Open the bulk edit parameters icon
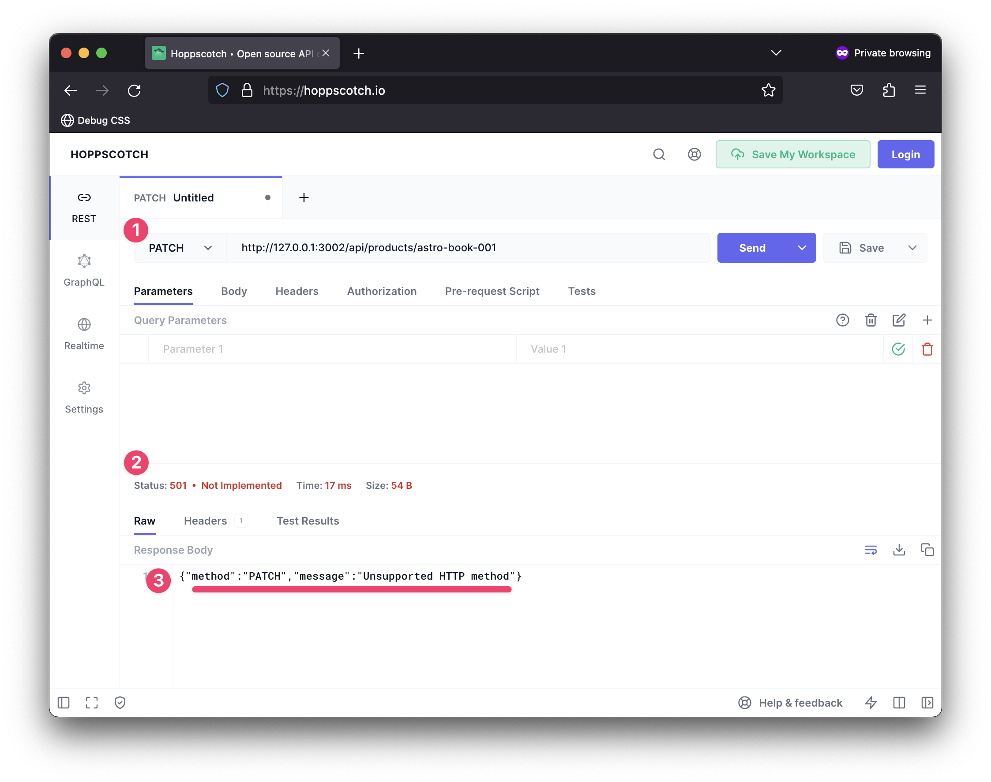 tap(898, 320)
